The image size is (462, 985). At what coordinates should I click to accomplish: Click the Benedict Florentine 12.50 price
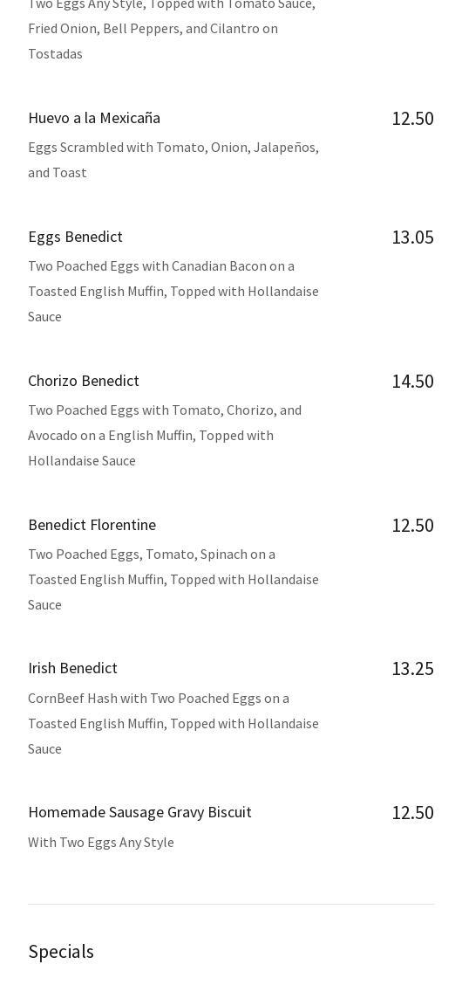pos(412,525)
